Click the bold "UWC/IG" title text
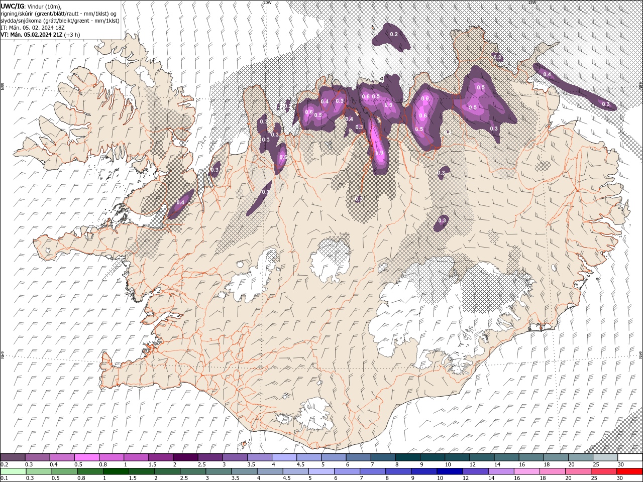The width and height of the screenshot is (643, 482). [x=13, y=6]
